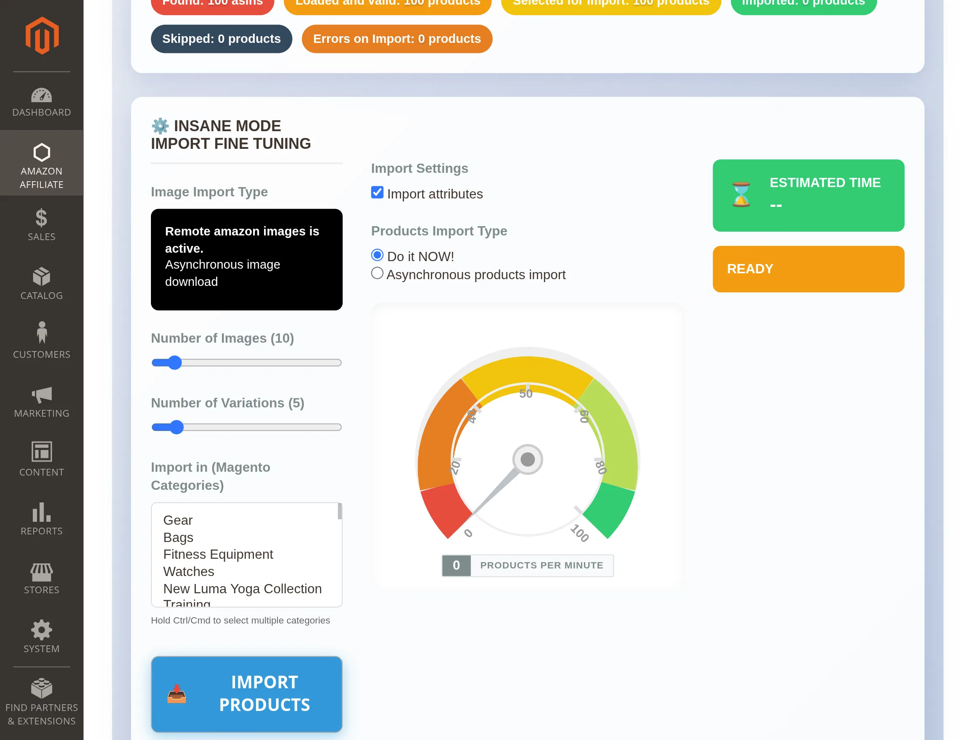
Task: Select the Do it NOW! radio option
Action: click(x=377, y=255)
